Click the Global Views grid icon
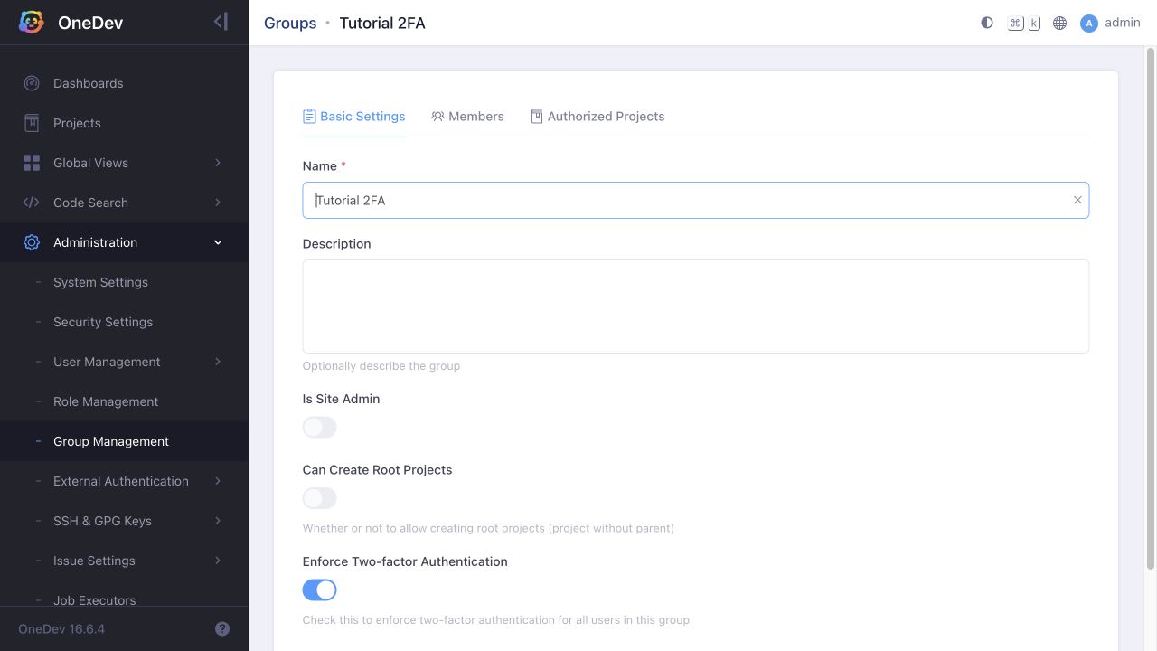Screen dimensions: 1157x651 click(x=32, y=163)
